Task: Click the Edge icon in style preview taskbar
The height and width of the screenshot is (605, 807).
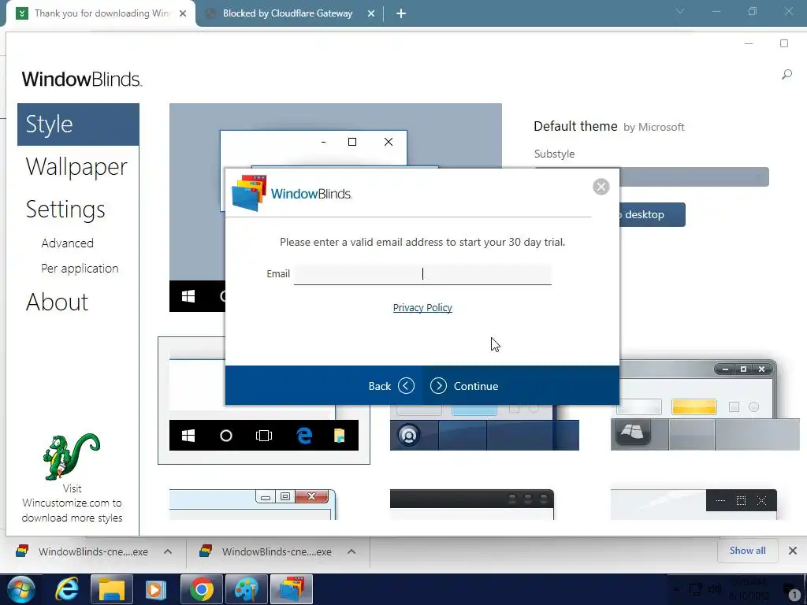Action: pyautogui.click(x=304, y=436)
